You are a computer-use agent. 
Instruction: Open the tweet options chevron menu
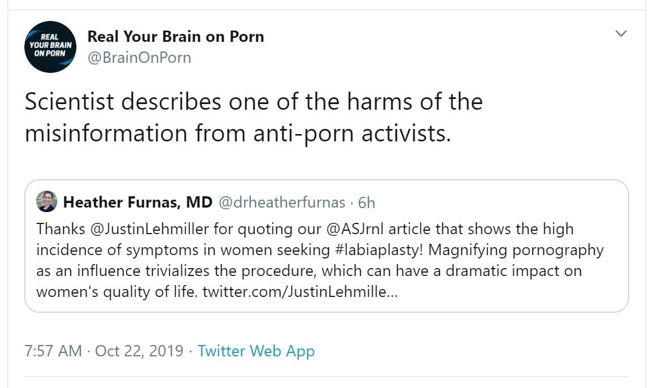pyautogui.click(x=621, y=34)
